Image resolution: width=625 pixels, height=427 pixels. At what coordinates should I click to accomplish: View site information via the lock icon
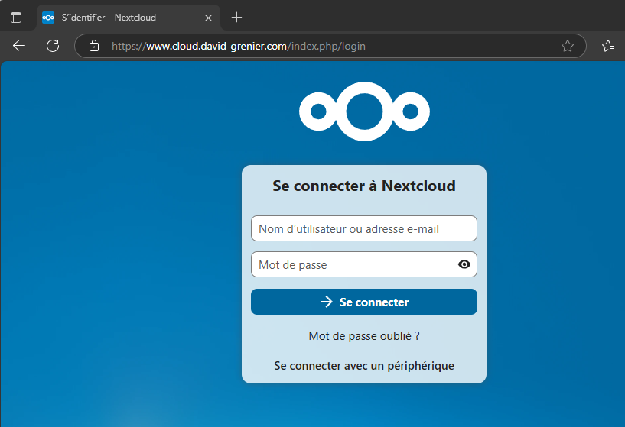(x=94, y=46)
